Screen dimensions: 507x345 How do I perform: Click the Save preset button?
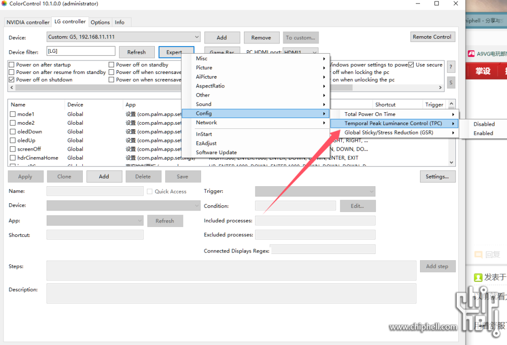coord(182,176)
